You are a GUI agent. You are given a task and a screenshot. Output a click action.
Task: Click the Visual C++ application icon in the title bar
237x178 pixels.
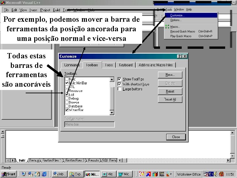pyautogui.click(x=3, y=3)
